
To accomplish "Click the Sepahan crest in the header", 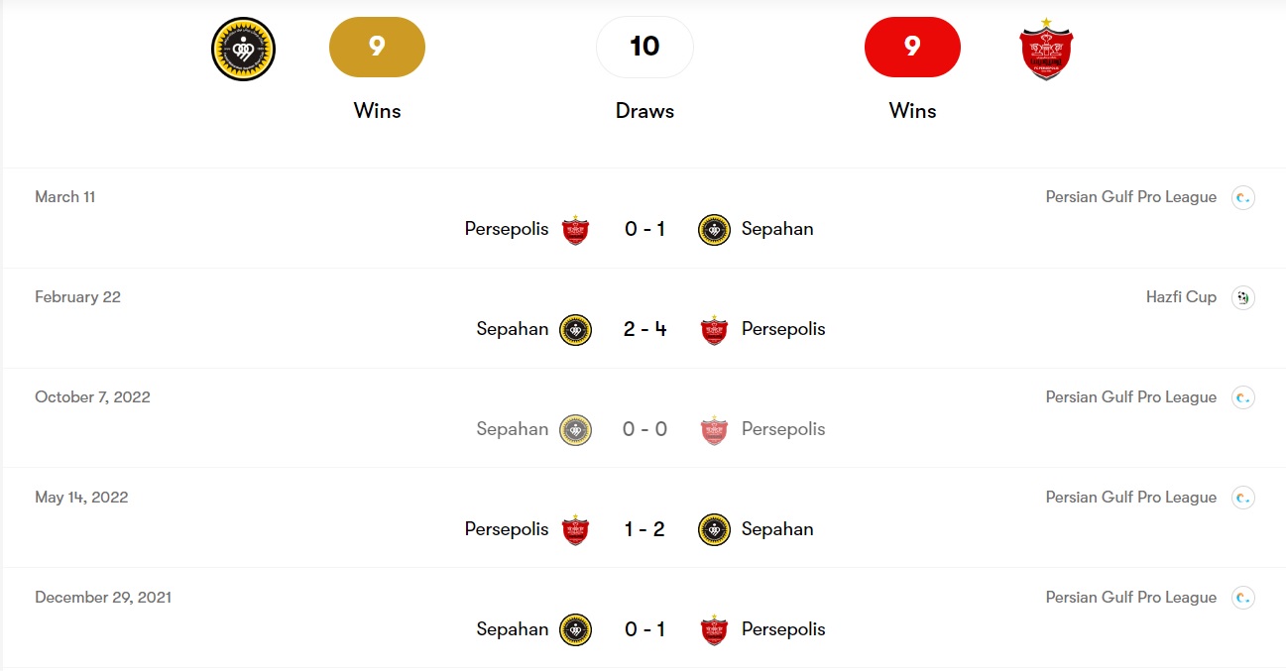I will [x=243, y=49].
